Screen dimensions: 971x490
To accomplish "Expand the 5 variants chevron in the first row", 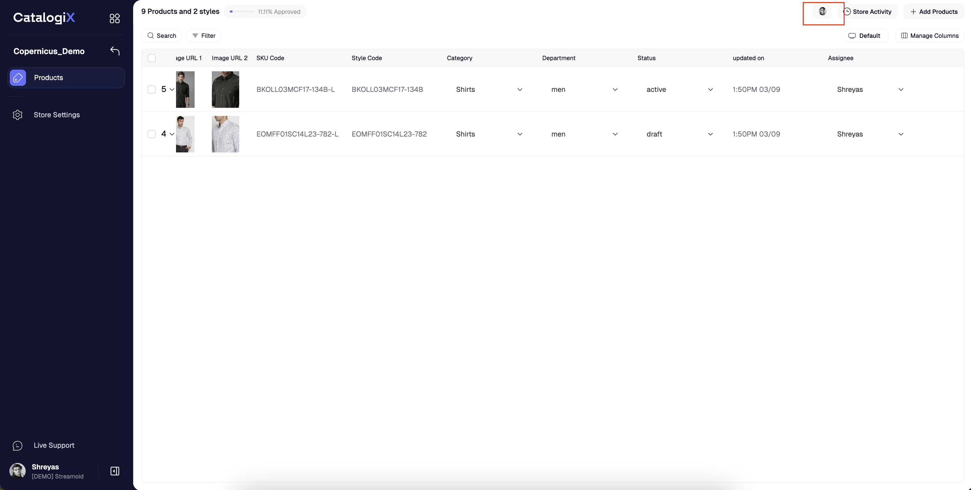I will click(172, 89).
